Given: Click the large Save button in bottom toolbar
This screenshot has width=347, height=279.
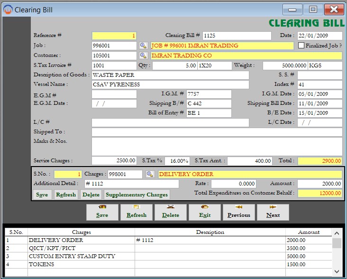Looking at the screenshot, I should pyautogui.click(x=102, y=213).
